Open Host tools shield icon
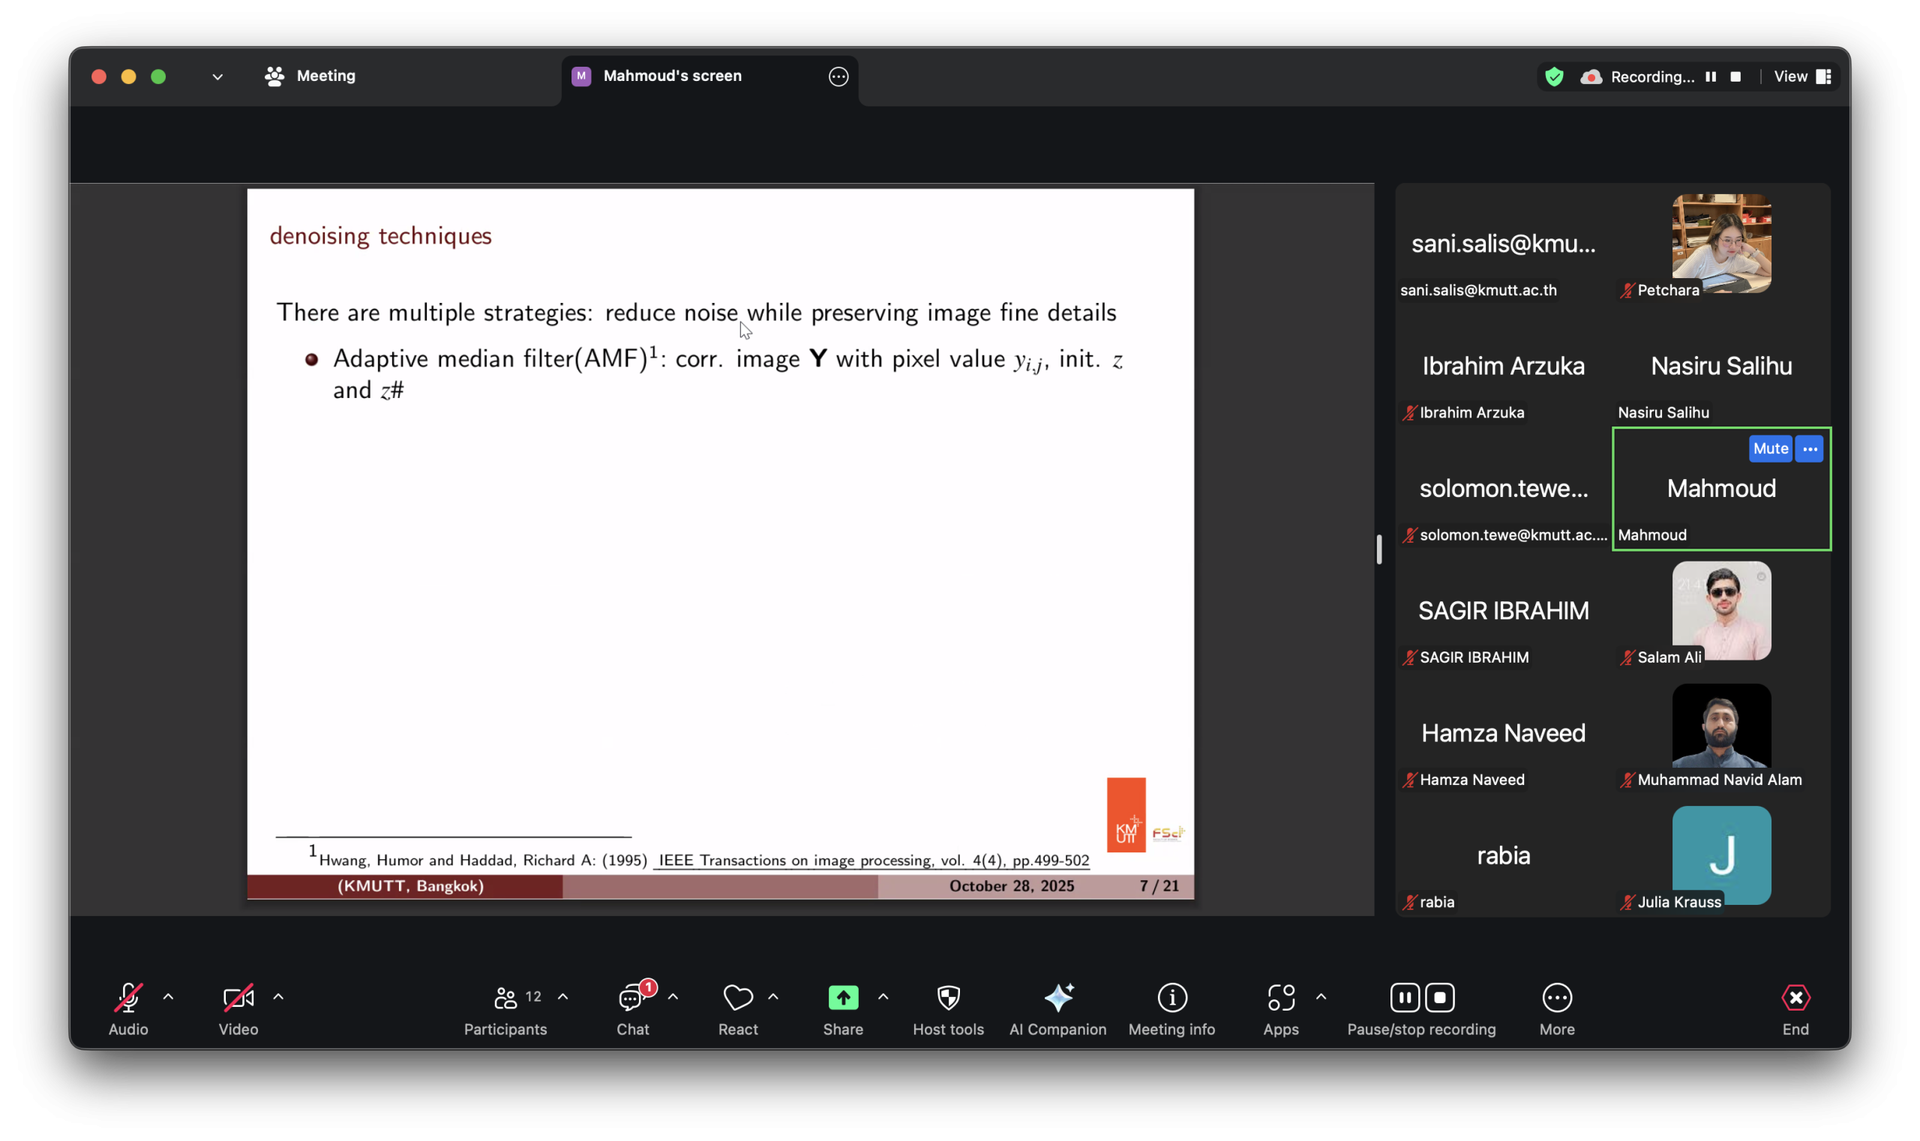 click(949, 998)
